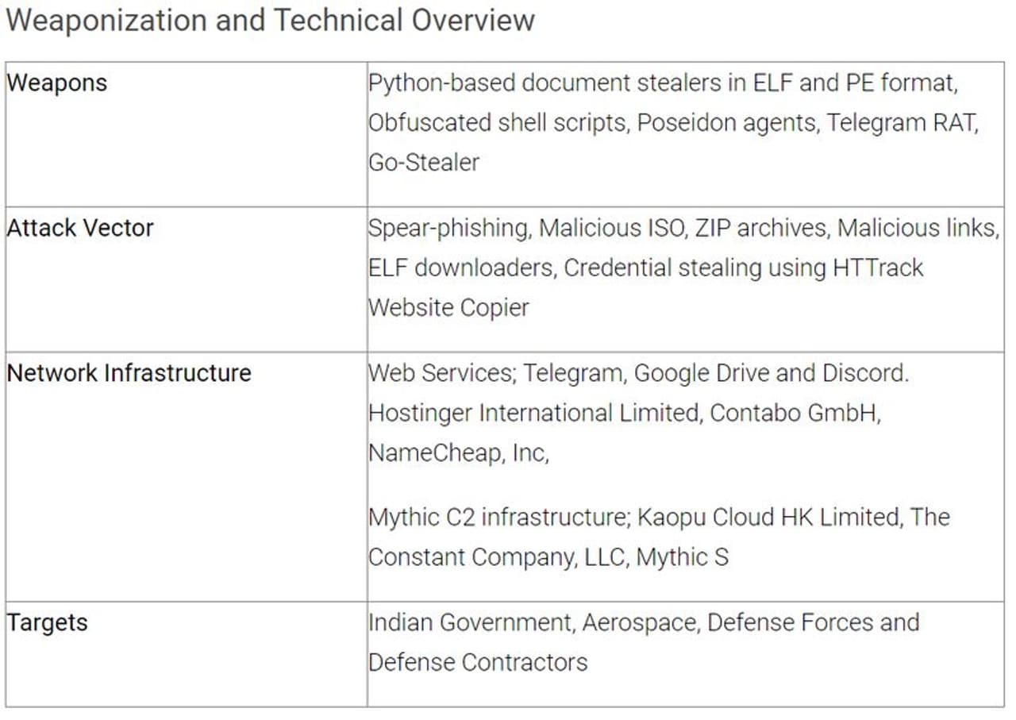Select the Network Infrastructure row label
The height and width of the screenshot is (720, 1016).
[129, 372]
